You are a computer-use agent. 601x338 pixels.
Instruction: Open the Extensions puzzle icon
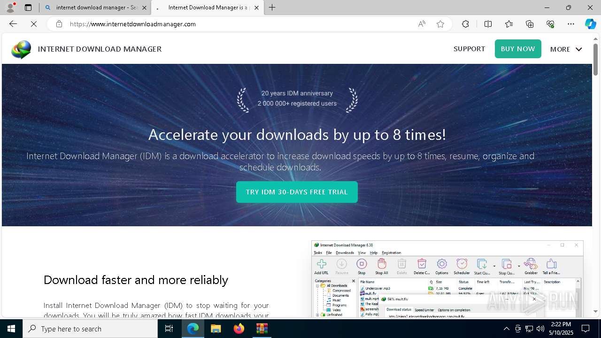tap(465, 24)
